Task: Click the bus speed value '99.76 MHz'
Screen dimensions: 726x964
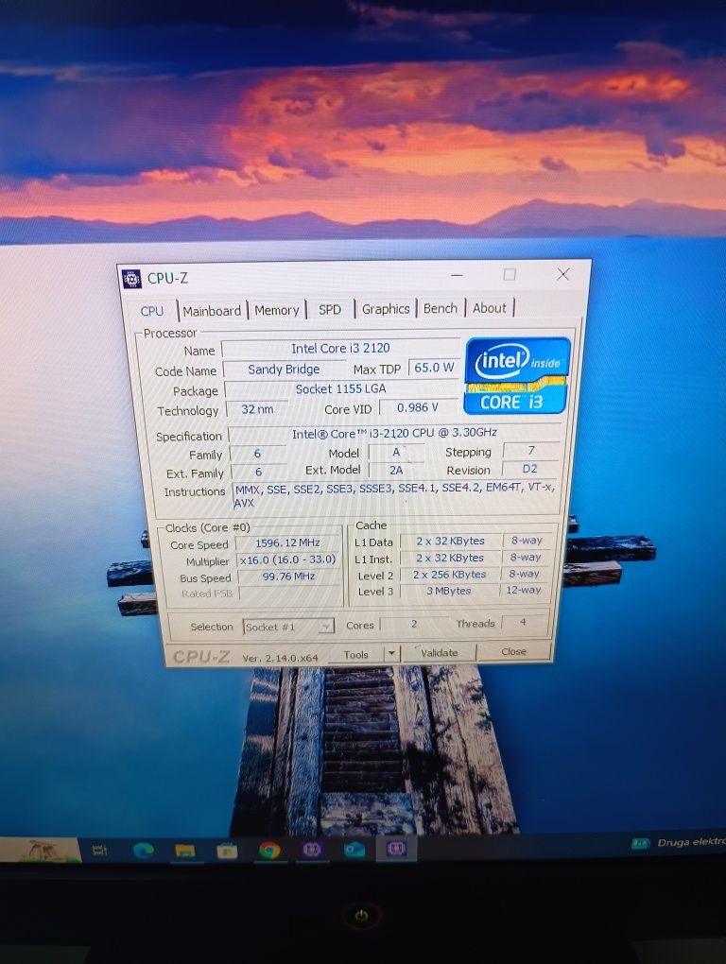Action: point(288,577)
